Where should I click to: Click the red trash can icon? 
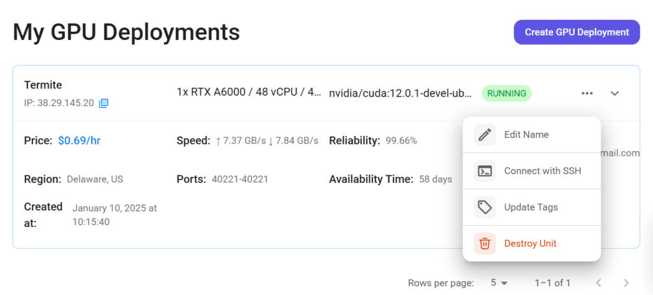485,244
